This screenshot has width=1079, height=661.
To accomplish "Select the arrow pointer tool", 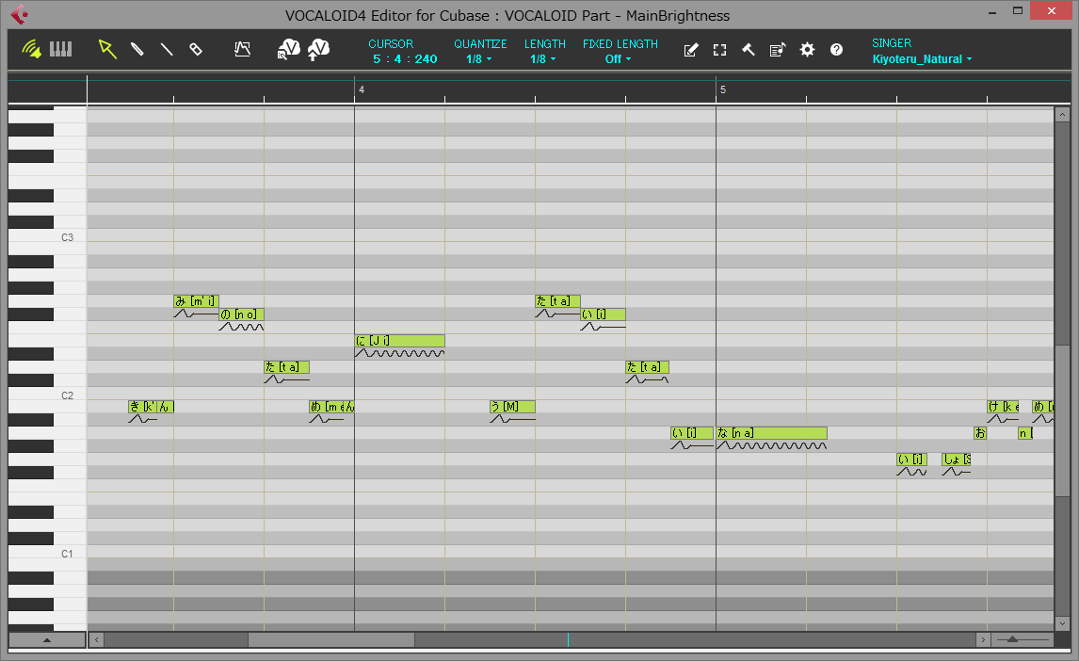I will (106, 49).
